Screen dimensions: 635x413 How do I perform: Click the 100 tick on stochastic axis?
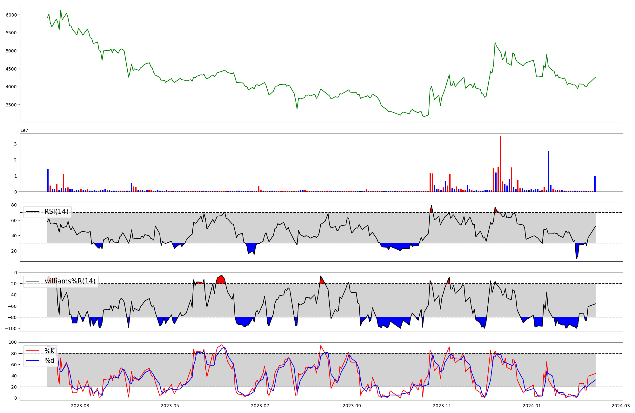click(x=13, y=342)
